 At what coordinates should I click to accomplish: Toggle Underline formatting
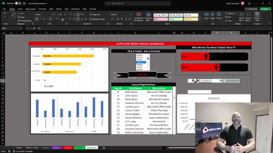[44, 19]
